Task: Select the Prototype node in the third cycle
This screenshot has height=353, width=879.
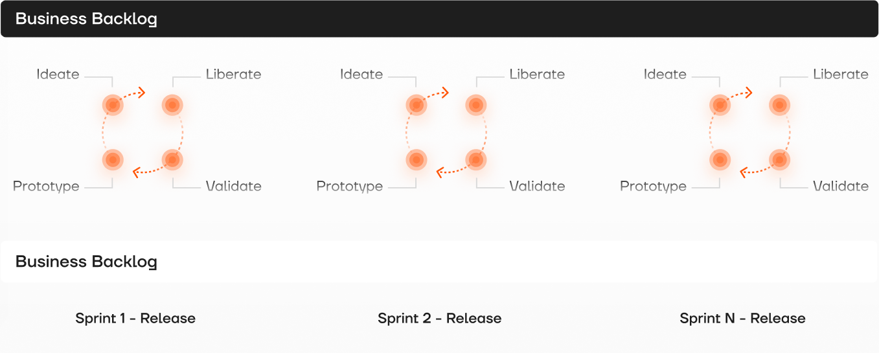Action: [x=720, y=159]
